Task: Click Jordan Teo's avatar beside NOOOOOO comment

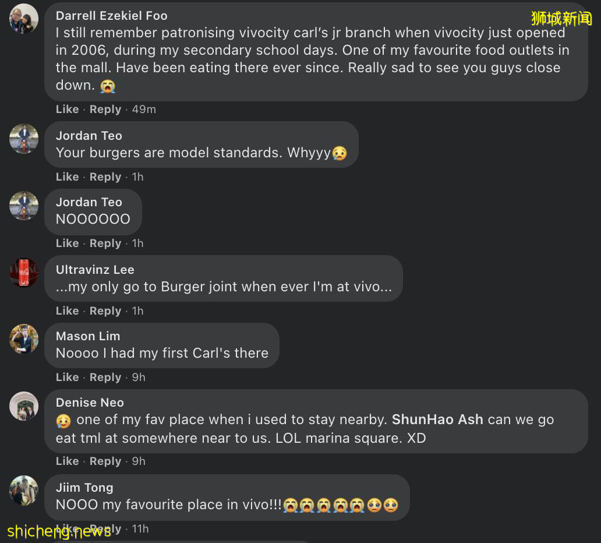Action: click(24, 205)
